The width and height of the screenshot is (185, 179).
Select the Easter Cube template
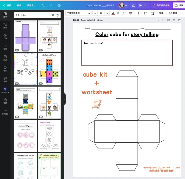tap(49, 136)
